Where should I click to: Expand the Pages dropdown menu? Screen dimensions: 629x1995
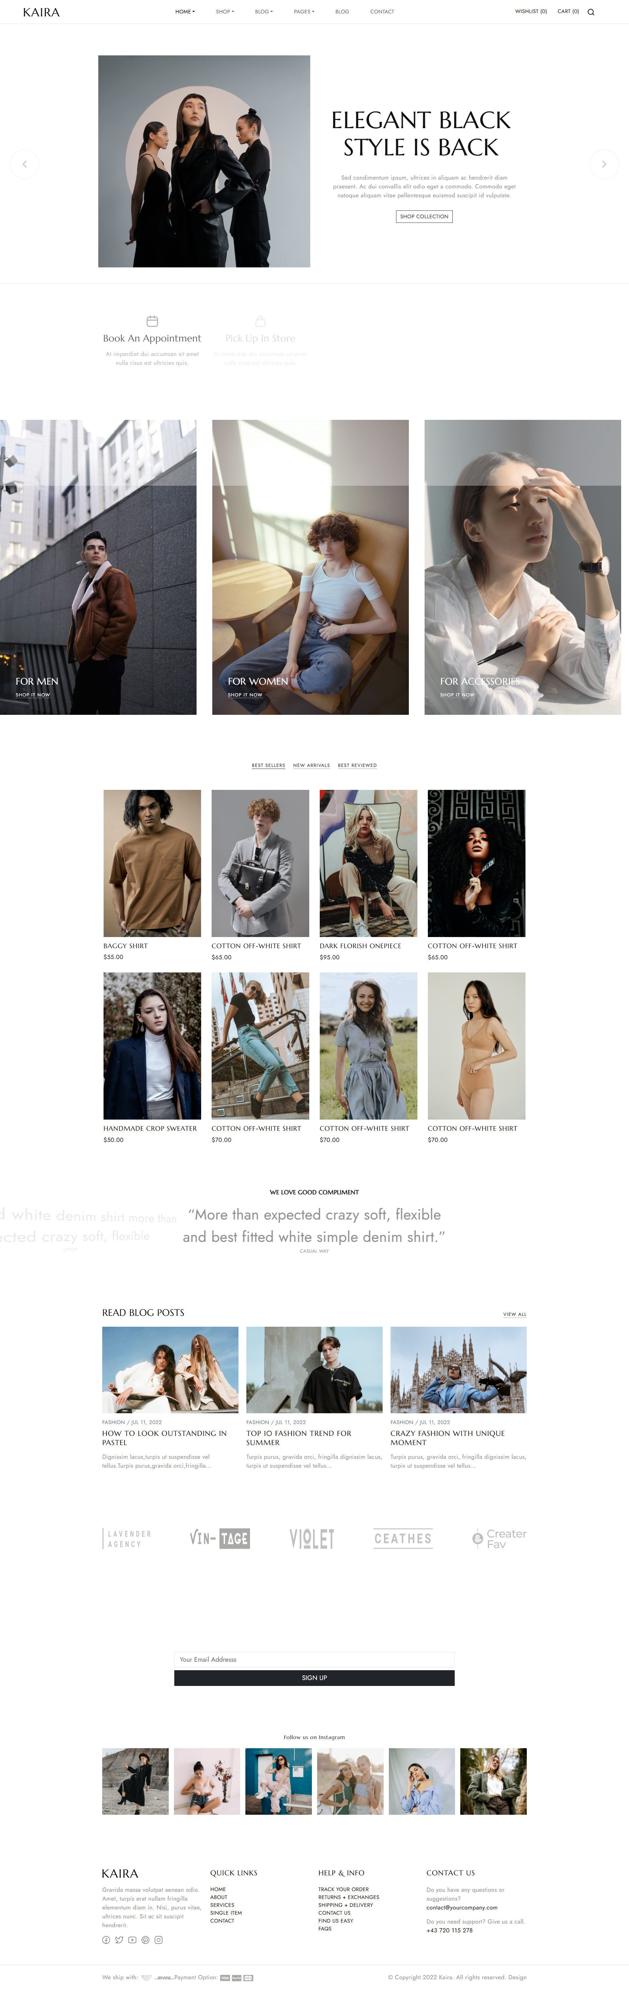(x=304, y=11)
